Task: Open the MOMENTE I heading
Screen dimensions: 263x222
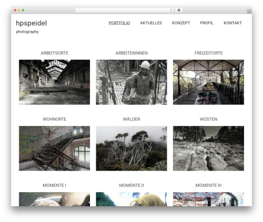Action: [x=55, y=185]
